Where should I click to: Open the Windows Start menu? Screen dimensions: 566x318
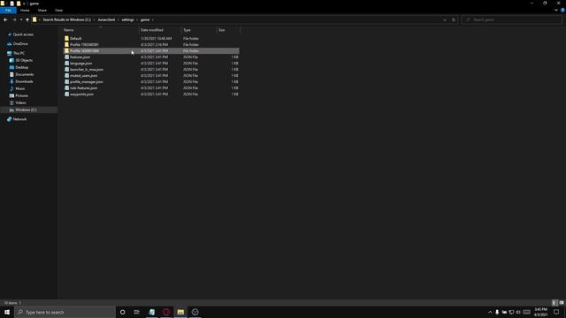click(x=7, y=312)
